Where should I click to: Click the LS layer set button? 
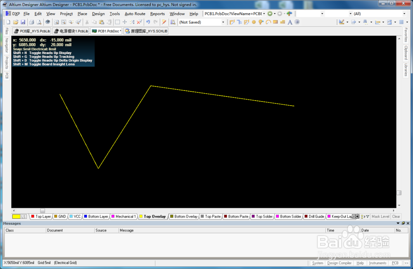[x=24, y=216]
